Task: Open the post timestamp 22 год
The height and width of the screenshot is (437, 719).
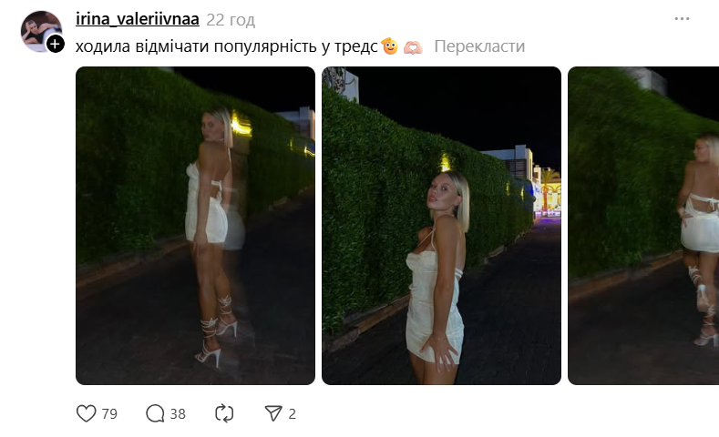Action: click(231, 20)
